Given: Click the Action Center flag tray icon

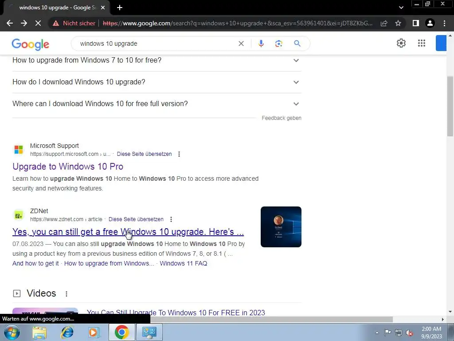Looking at the screenshot, I should 387,332.
